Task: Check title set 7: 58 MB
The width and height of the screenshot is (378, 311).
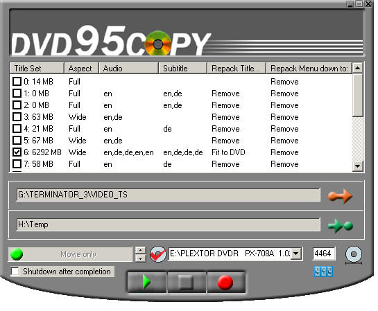Action: [17, 164]
